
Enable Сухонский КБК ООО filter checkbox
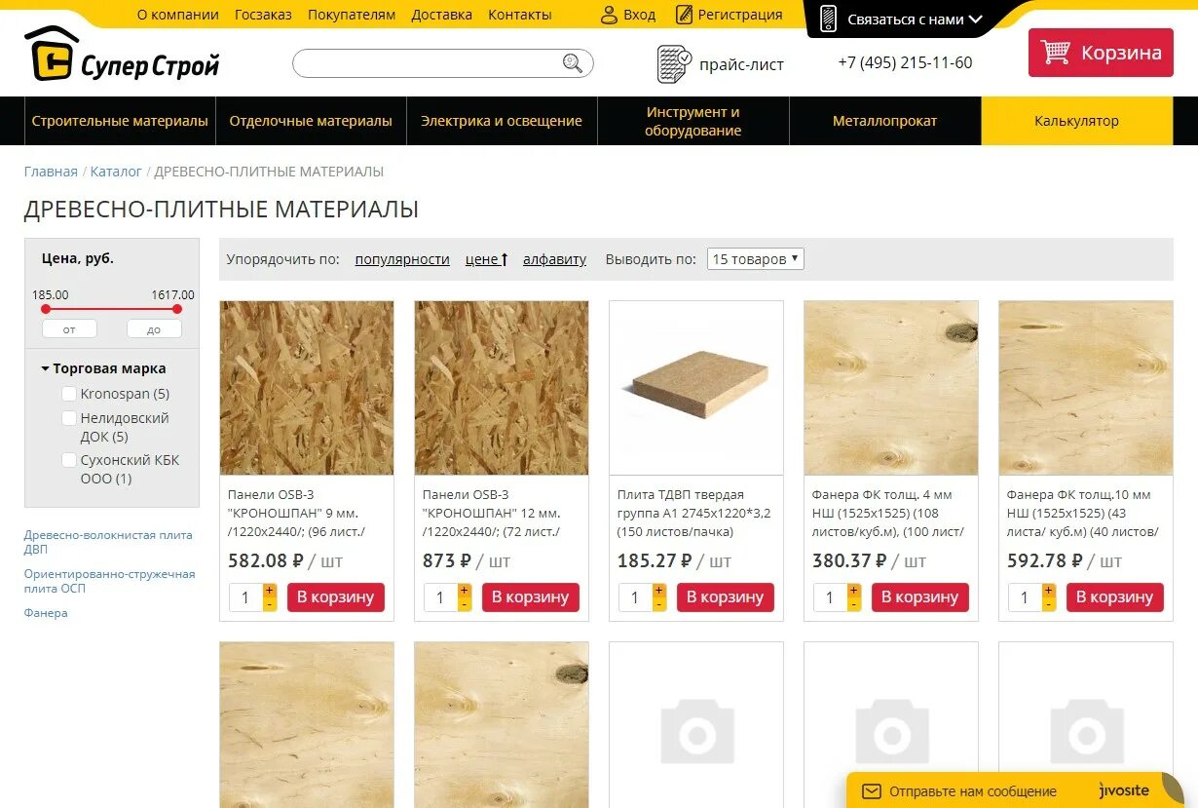pos(69,460)
